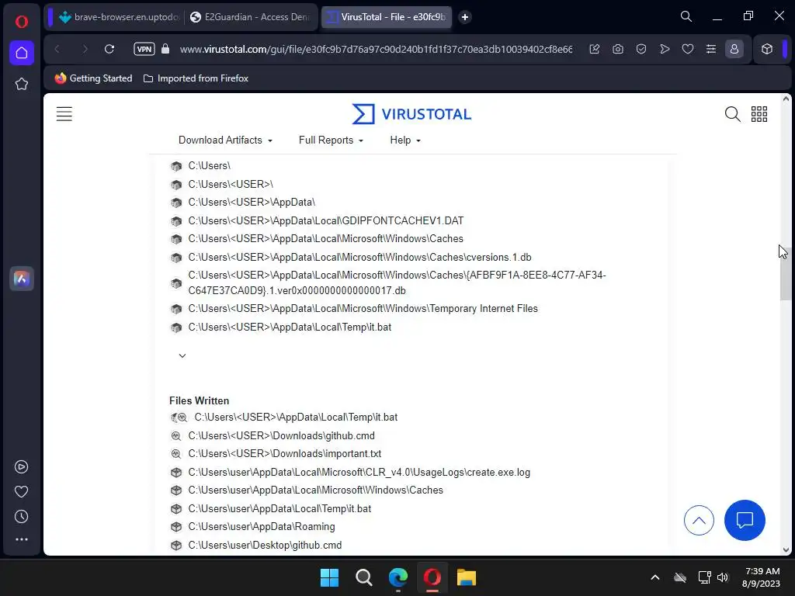
Task: Reload the VirusTotal page
Action: (109, 49)
